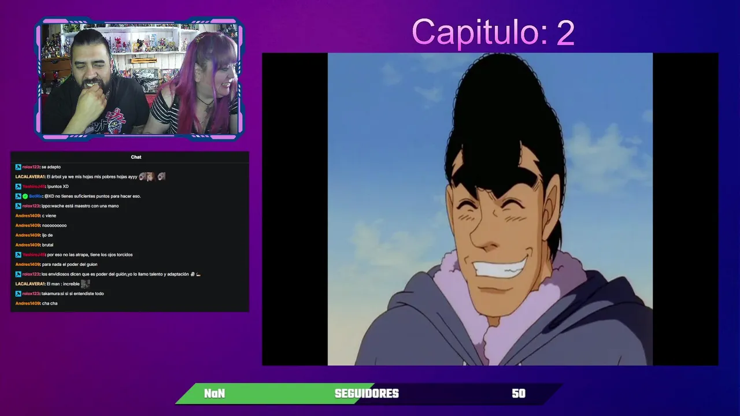Screen dimensions: 740x416
Task: Click the "NaN" follower count value
Action: [214, 393]
